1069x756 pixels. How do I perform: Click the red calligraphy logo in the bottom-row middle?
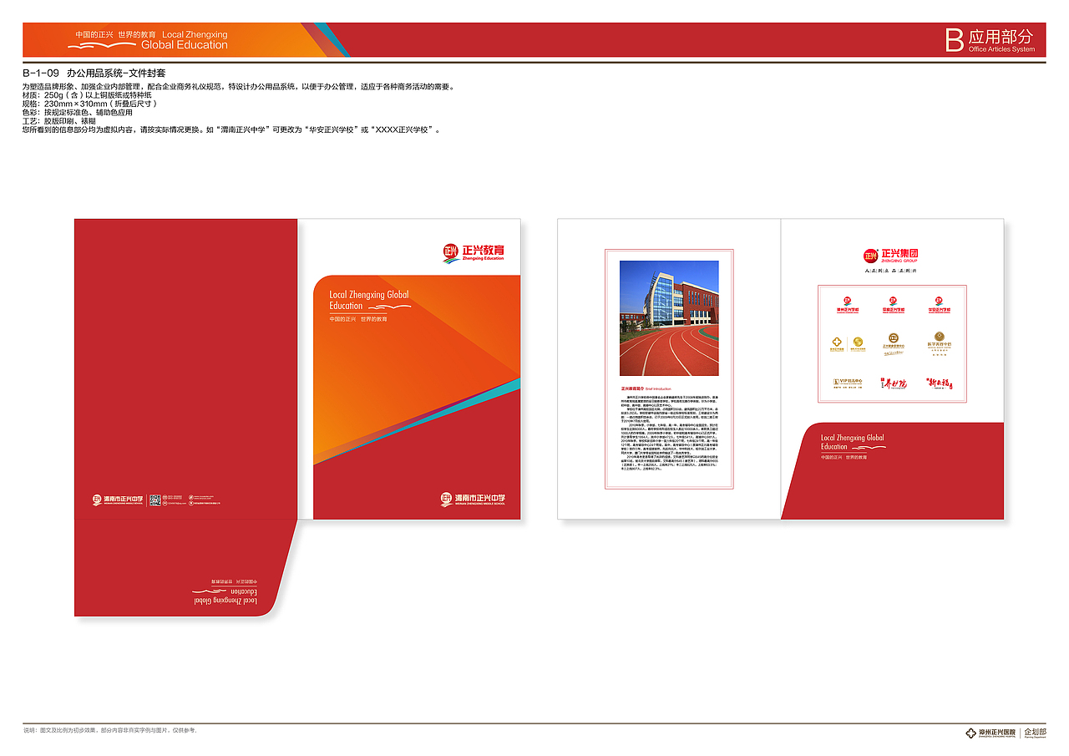893,383
